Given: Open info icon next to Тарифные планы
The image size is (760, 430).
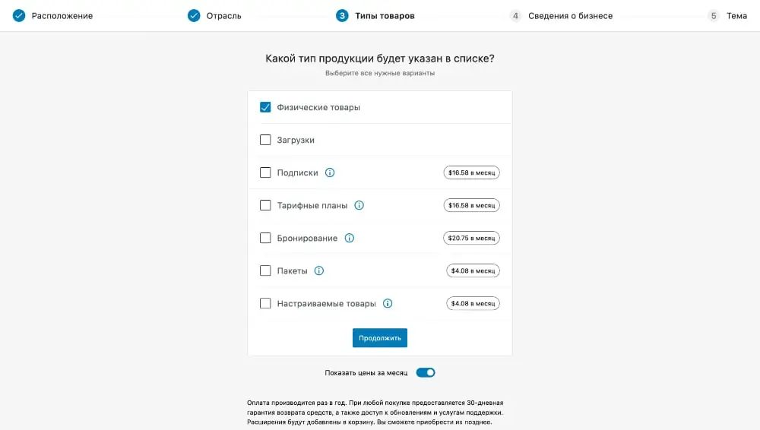Looking at the screenshot, I should 359,206.
